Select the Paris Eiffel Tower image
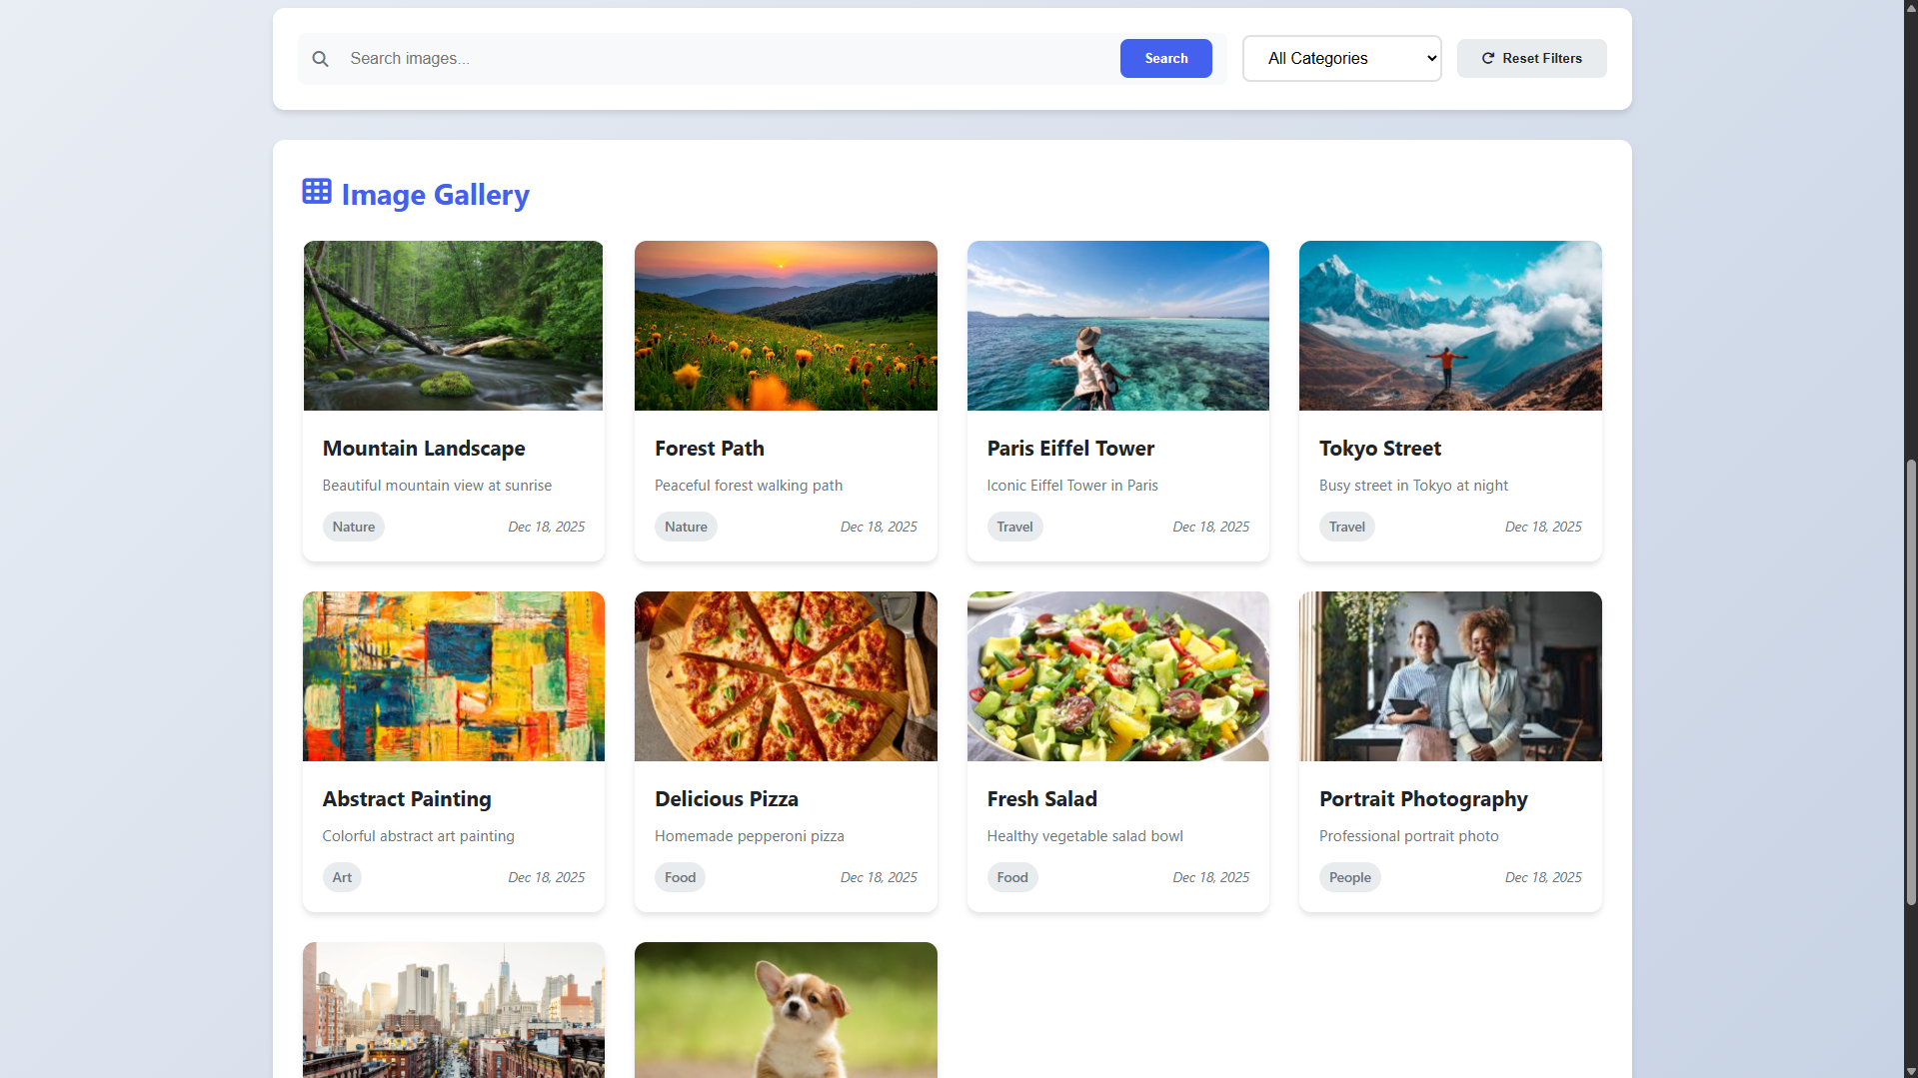The height and width of the screenshot is (1078, 1918). (x=1117, y=326)
